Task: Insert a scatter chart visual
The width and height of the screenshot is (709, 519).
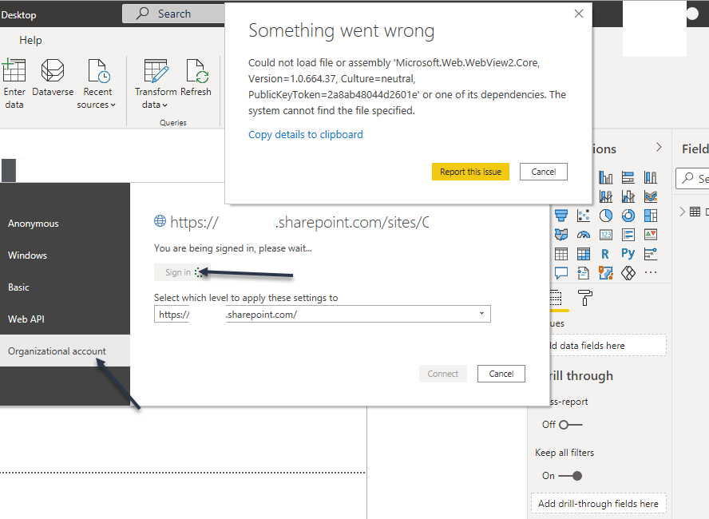Action: pyautogui.click(x=584, y=216)
